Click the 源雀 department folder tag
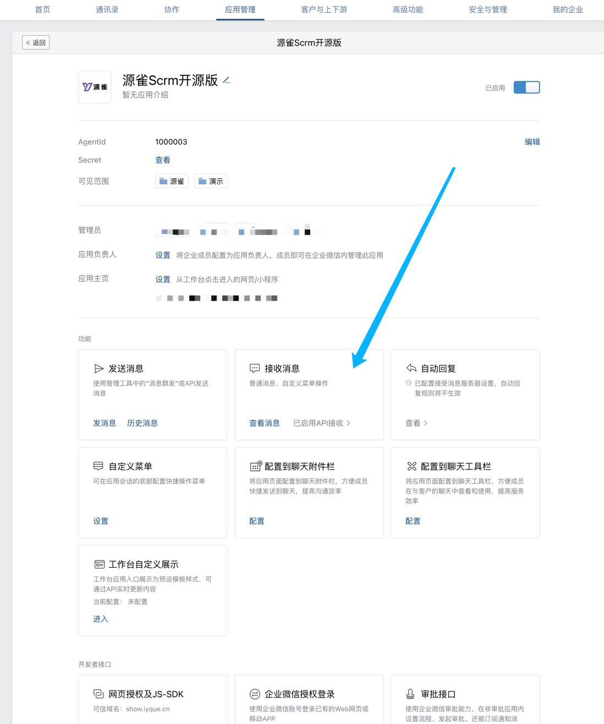604x724 pixels. pos(172,181)
